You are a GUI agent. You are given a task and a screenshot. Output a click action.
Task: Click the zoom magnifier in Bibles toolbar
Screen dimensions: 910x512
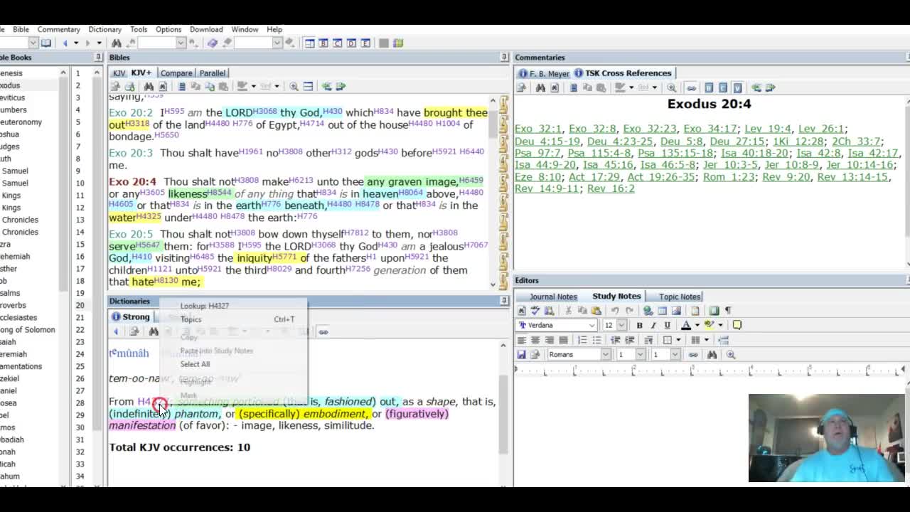click(294, 87)
